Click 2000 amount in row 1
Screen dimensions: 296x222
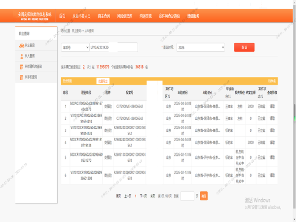click(251, 107)
